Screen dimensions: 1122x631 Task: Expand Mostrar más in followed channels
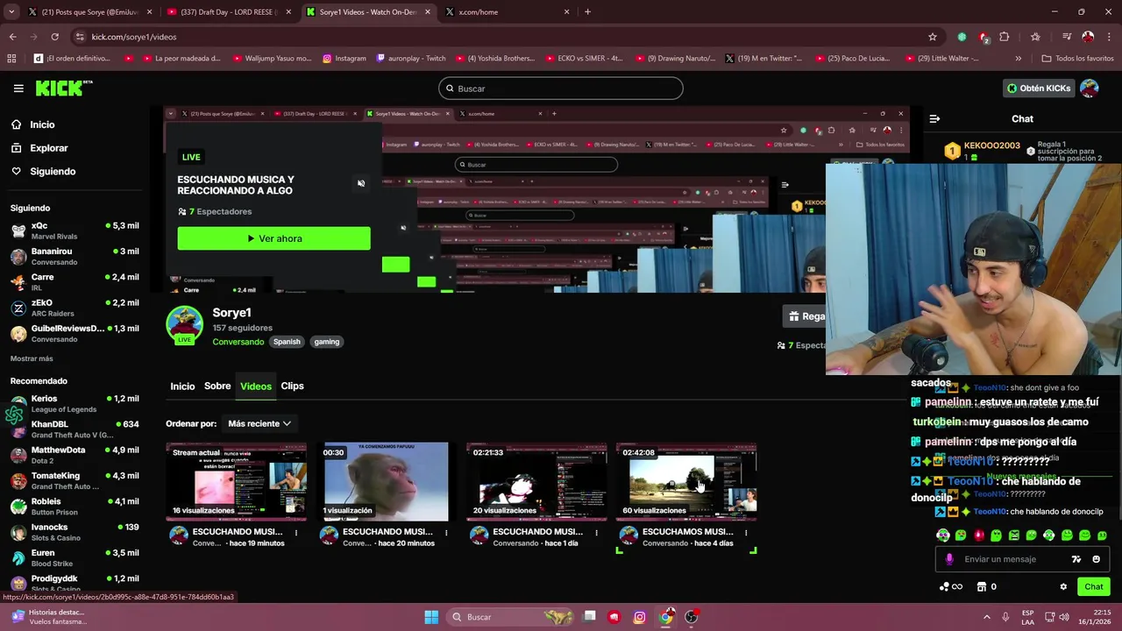tap(32, 358)
